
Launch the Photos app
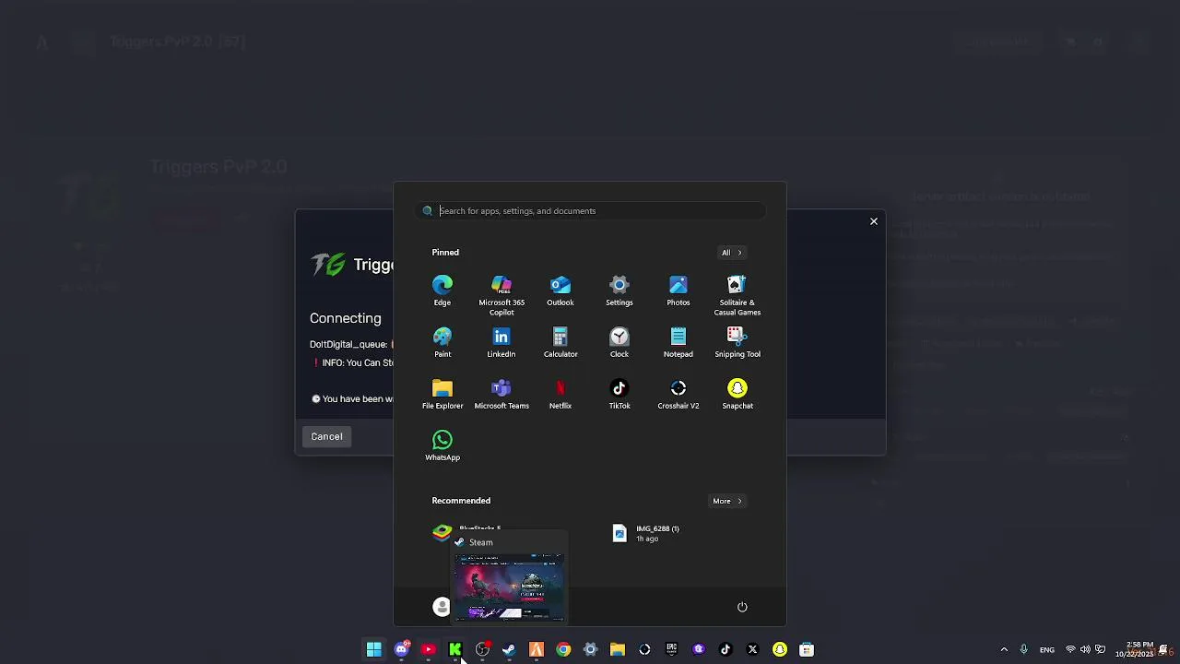pos(678,290)
